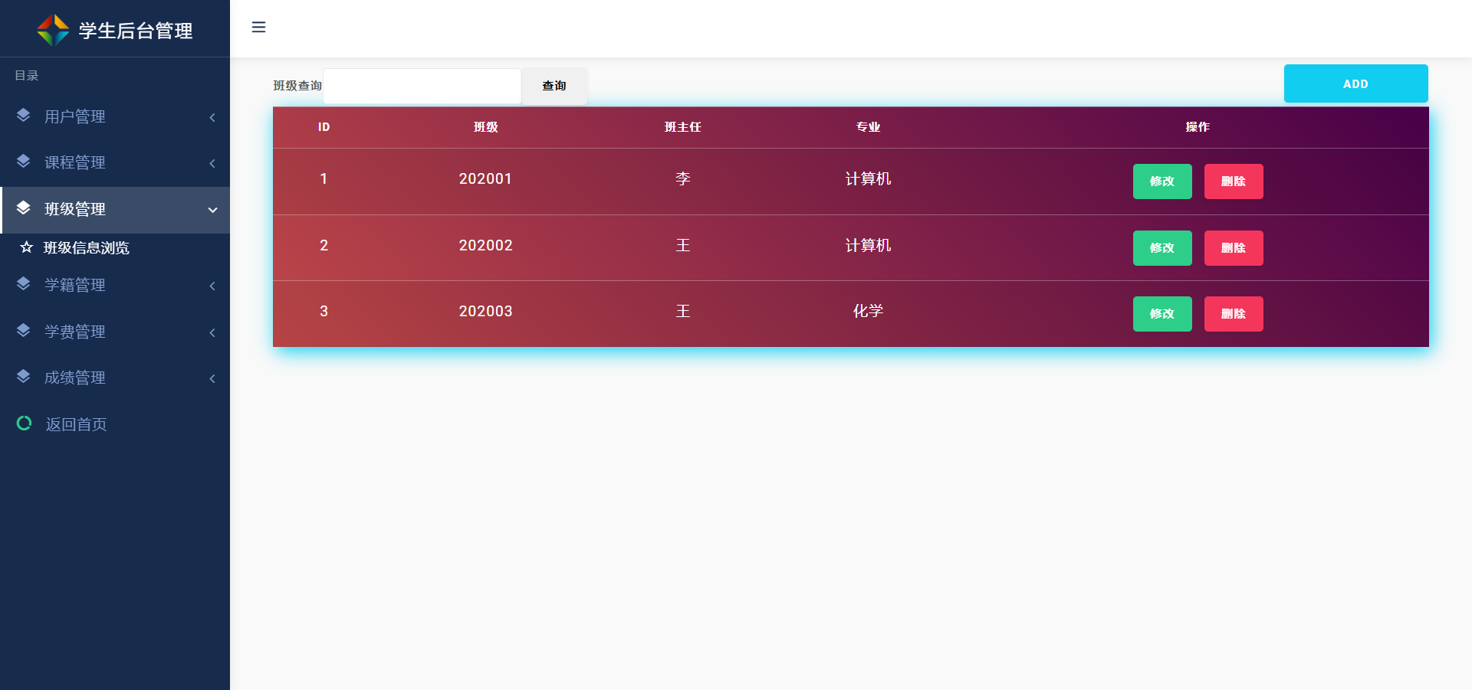Click the 李 teacher cell

point(683,178)
